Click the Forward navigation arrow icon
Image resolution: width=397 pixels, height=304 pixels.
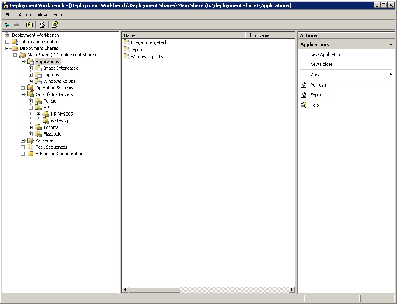16,24
